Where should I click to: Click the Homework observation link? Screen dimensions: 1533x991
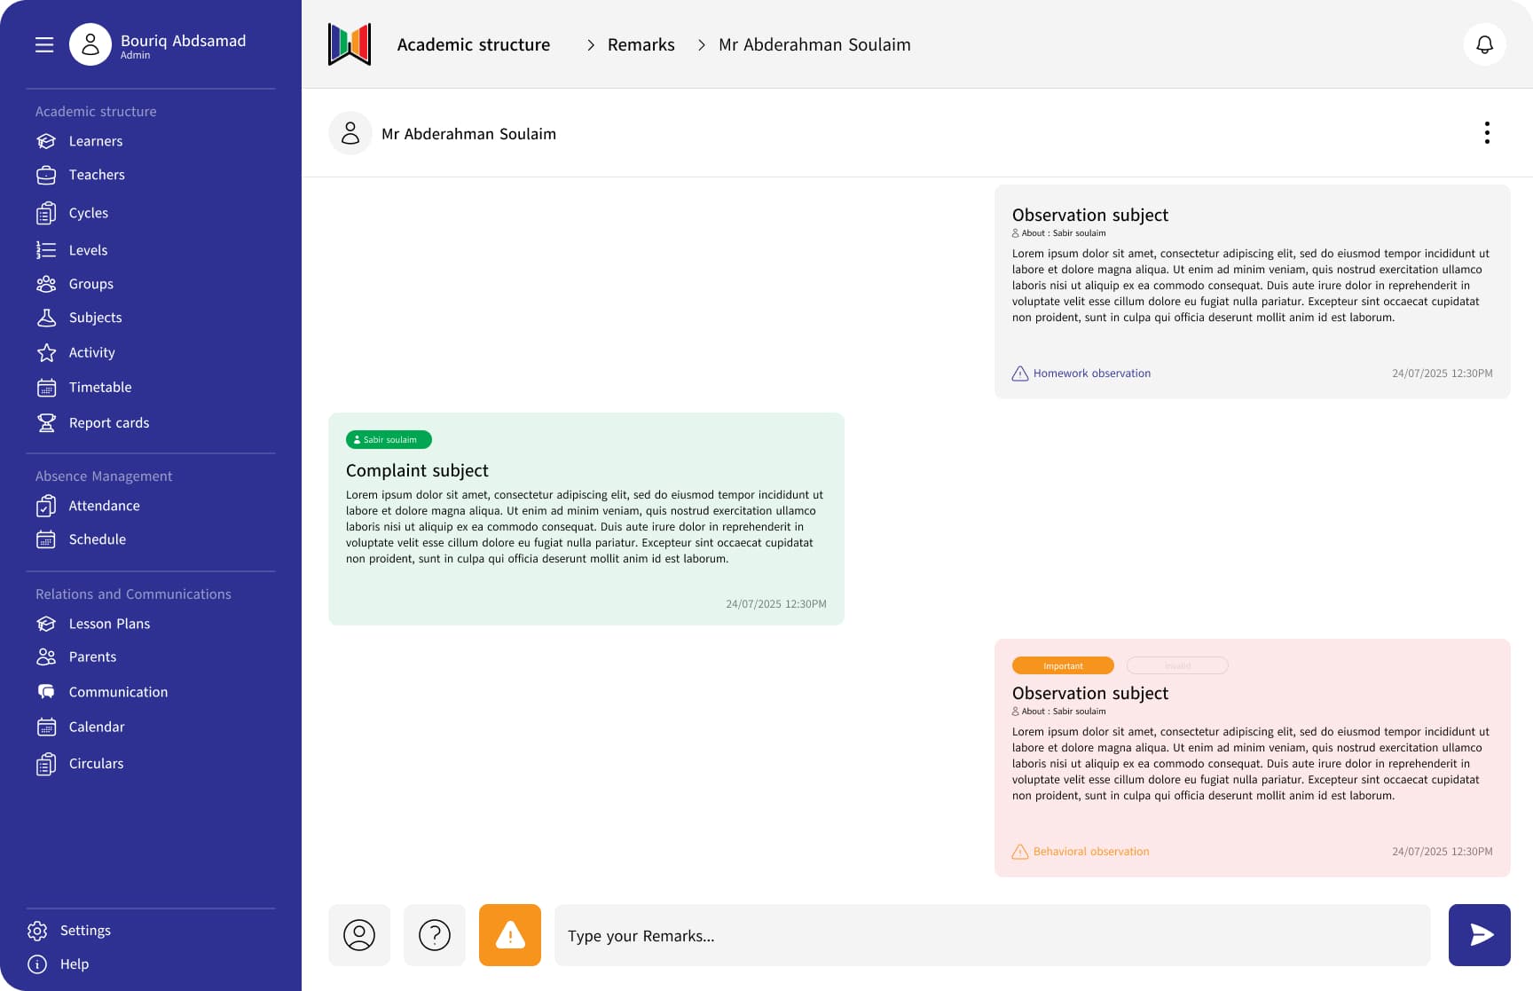click(1090, 374)
